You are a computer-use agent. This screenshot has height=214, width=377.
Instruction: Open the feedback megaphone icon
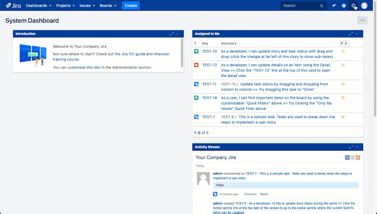[x=334, y=5]
